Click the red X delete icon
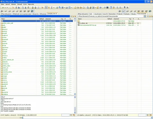Viewport: 153px width, 119px height. coord(13,8)
